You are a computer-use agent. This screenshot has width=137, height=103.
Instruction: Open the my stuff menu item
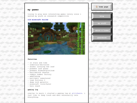point(102,23)
